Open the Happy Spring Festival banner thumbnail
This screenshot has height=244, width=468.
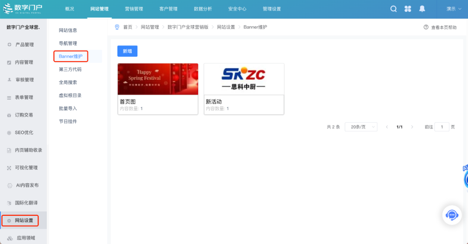click(x=158, y=79)
